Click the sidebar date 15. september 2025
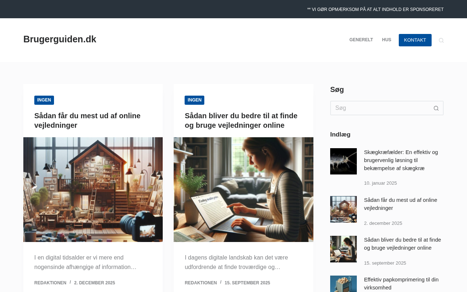467x292 pixels. pyautogui.click(x=385, y=263)
